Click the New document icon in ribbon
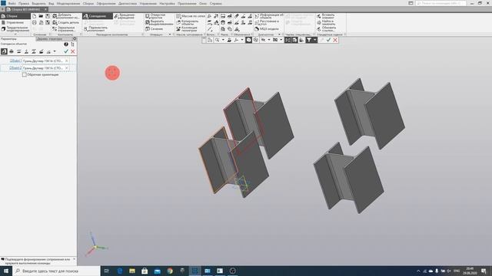Viewport: 492px width, 276px height. [34, 16]
